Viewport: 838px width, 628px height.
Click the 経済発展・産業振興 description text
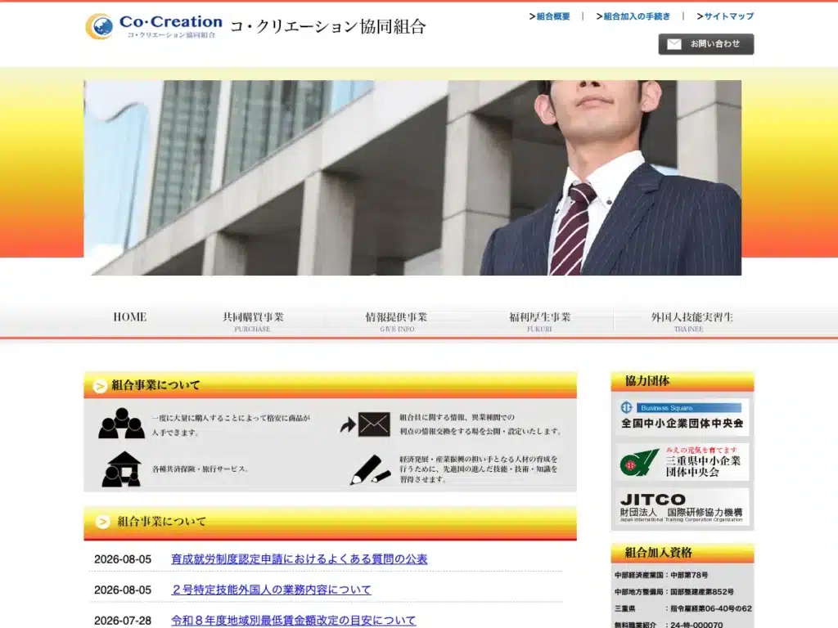479,469
